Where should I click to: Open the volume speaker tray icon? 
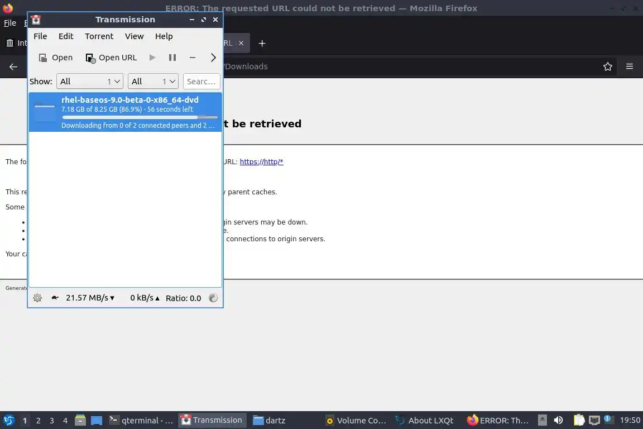558,420
